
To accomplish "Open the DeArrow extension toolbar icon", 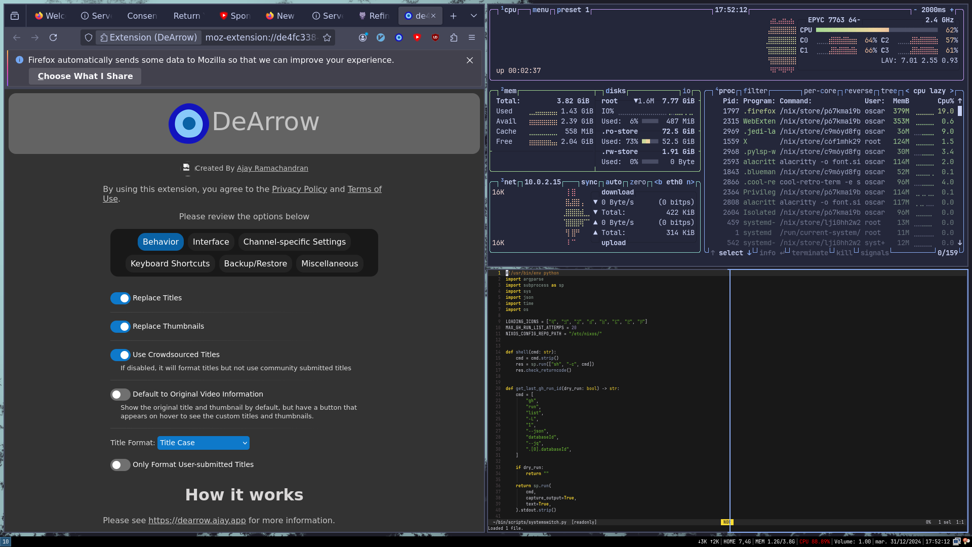I will (399, 37).
